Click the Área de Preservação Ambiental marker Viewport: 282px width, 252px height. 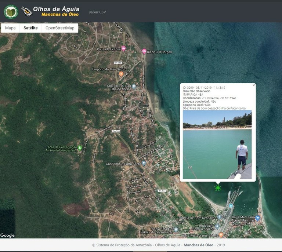(x=80, y=148)
